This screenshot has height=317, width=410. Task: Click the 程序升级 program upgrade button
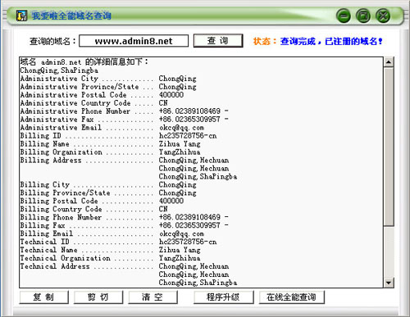(x=223, y=297)
